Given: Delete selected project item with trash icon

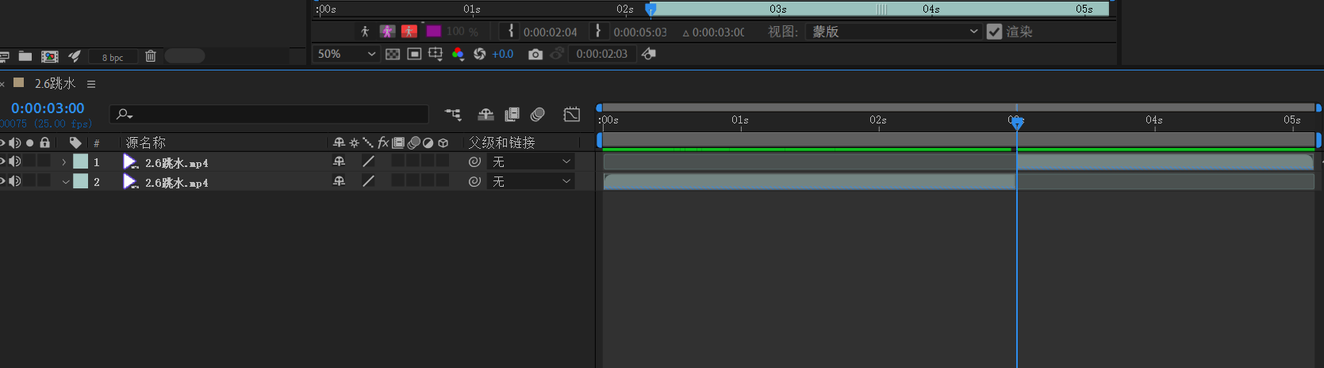Looking at the screenshot, I should (151, 56).
